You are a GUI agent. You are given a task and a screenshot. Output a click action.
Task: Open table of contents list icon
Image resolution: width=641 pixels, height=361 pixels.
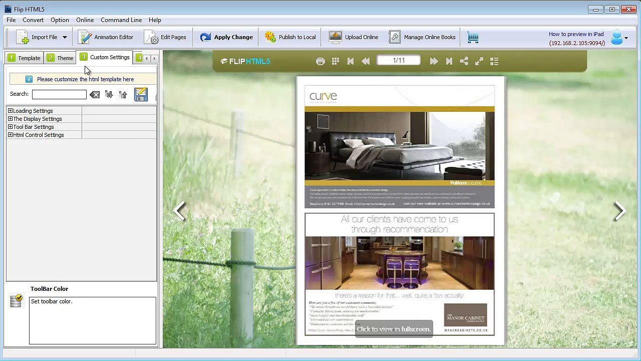pos(494,61)
